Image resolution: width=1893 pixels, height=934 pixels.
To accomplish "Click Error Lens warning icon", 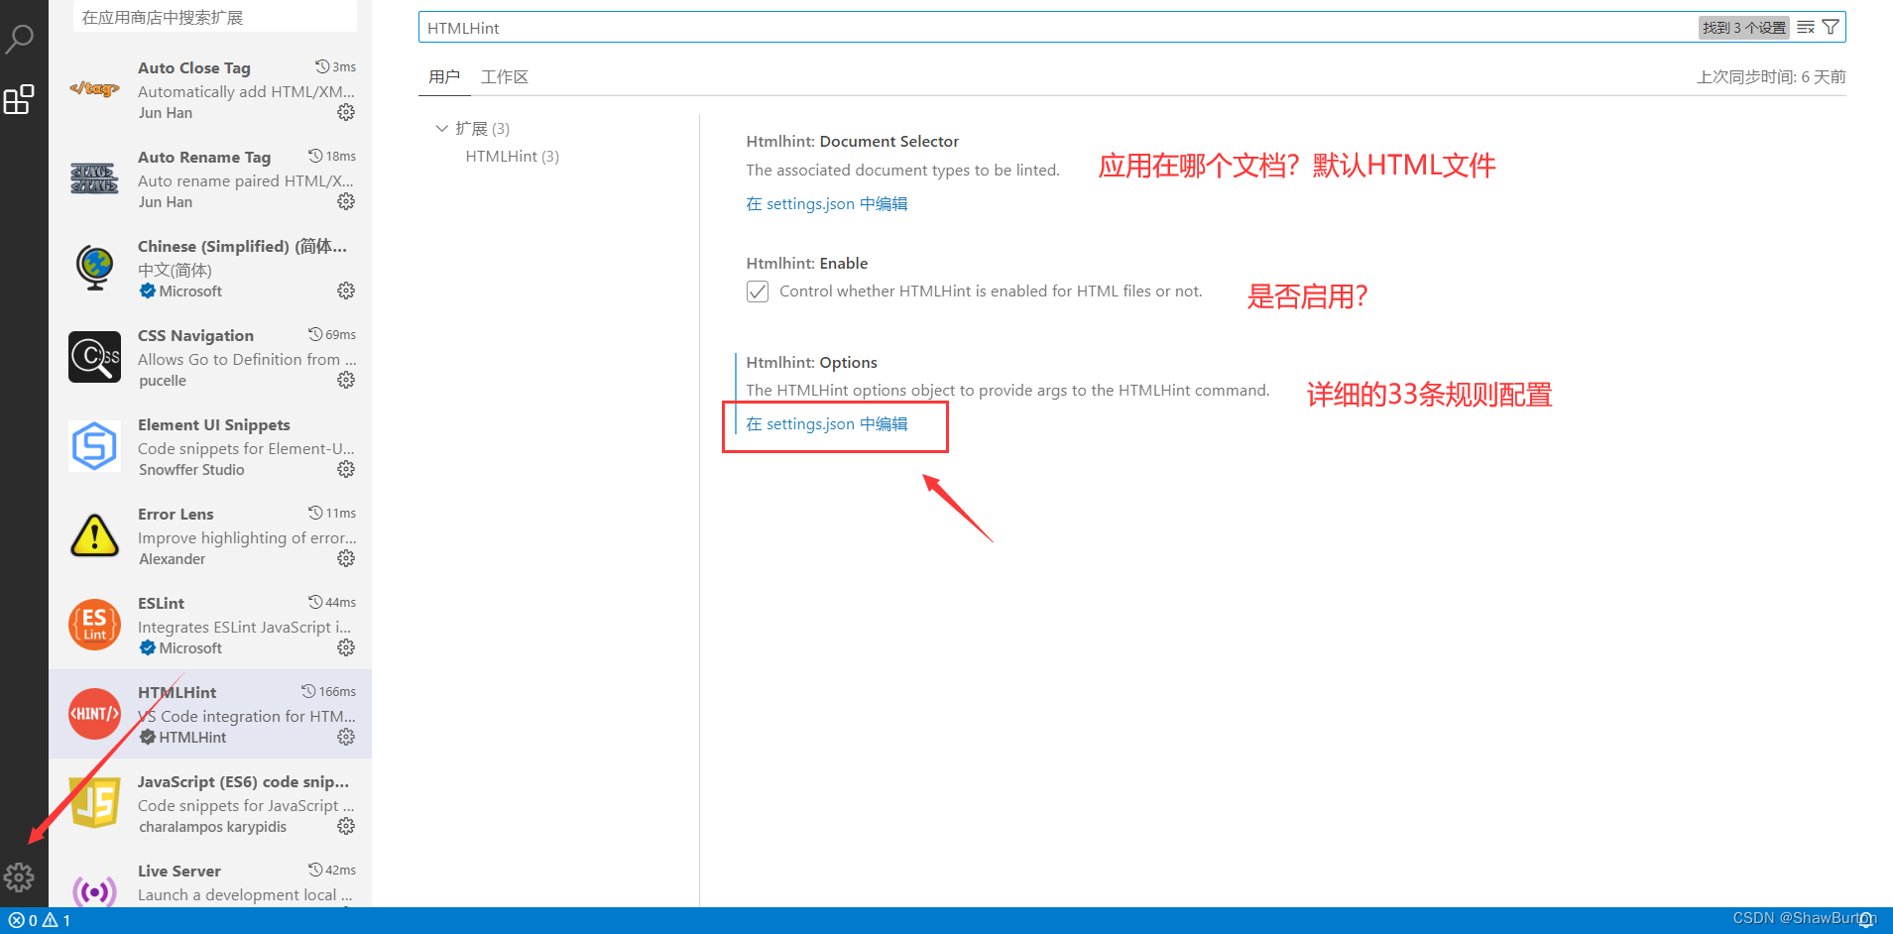I will (94, 535).
